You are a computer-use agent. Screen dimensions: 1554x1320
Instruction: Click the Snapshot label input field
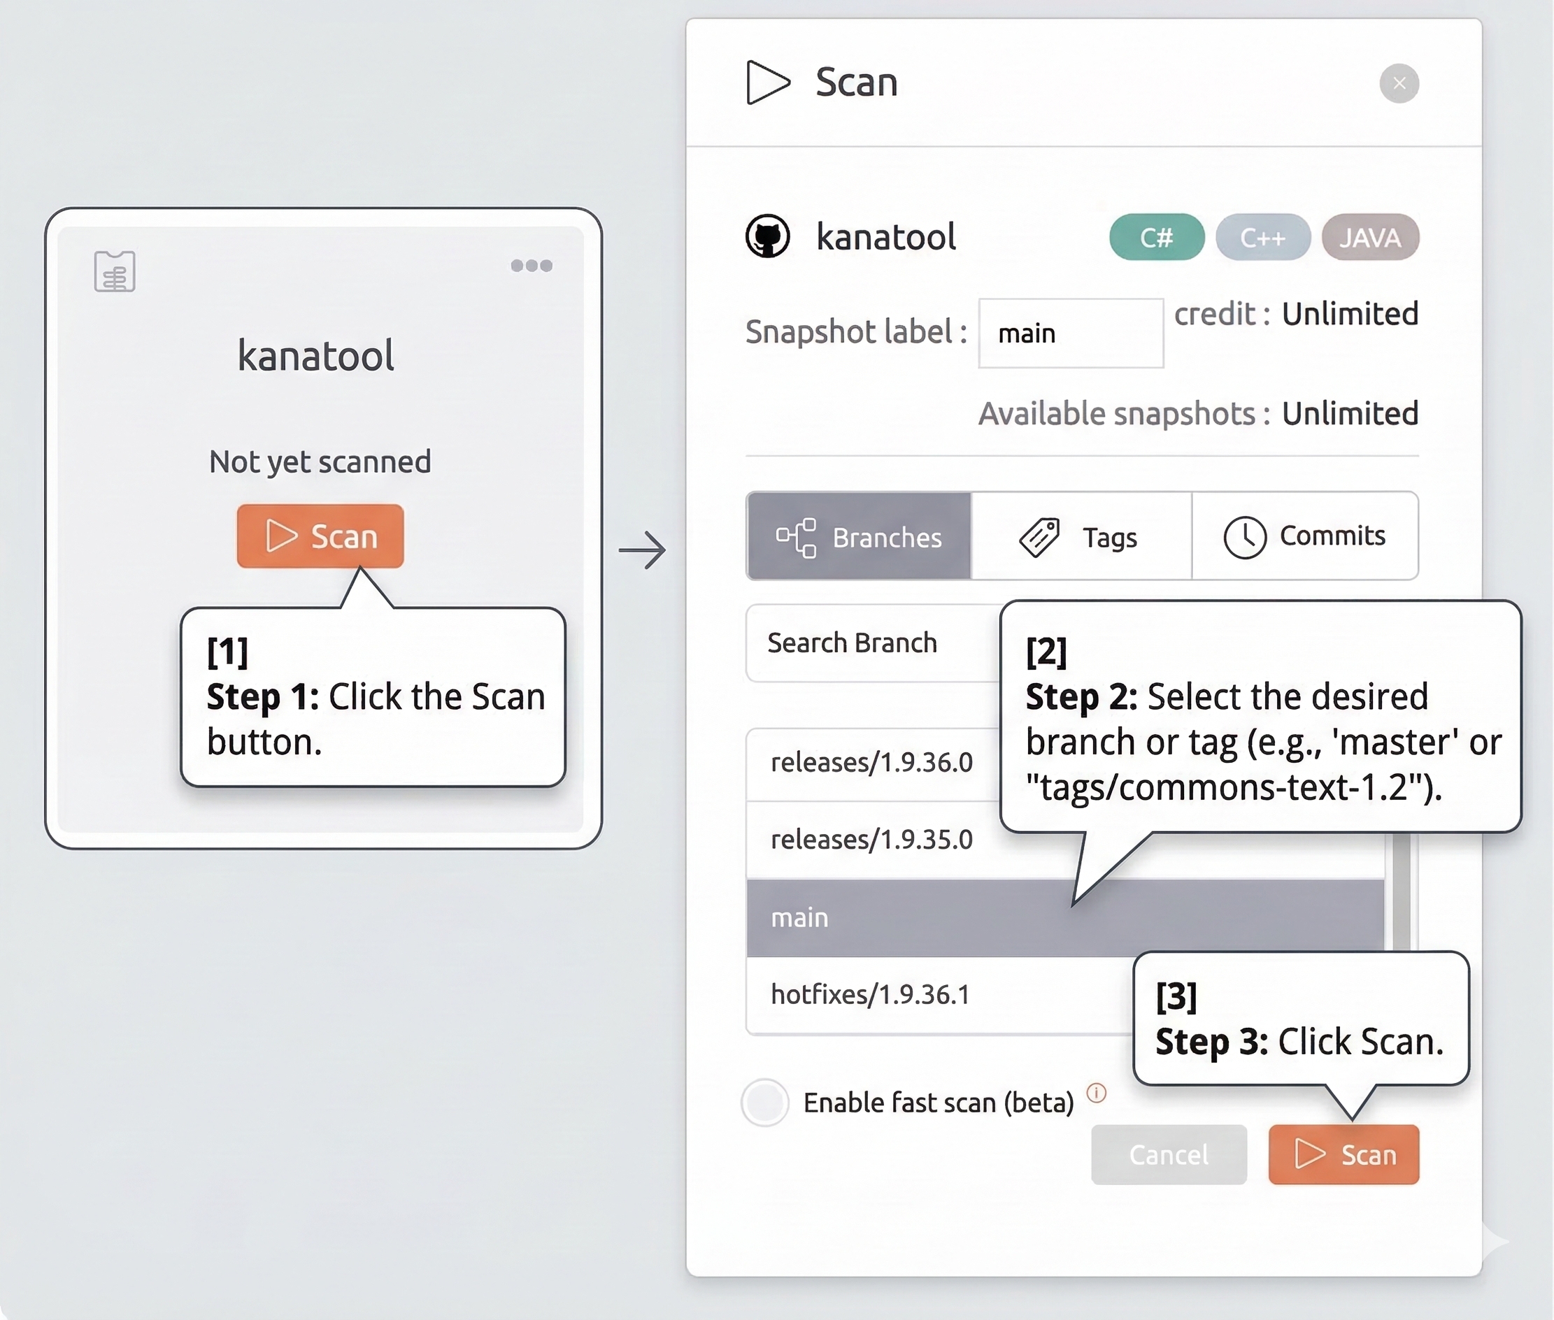tap(1071, 333)
